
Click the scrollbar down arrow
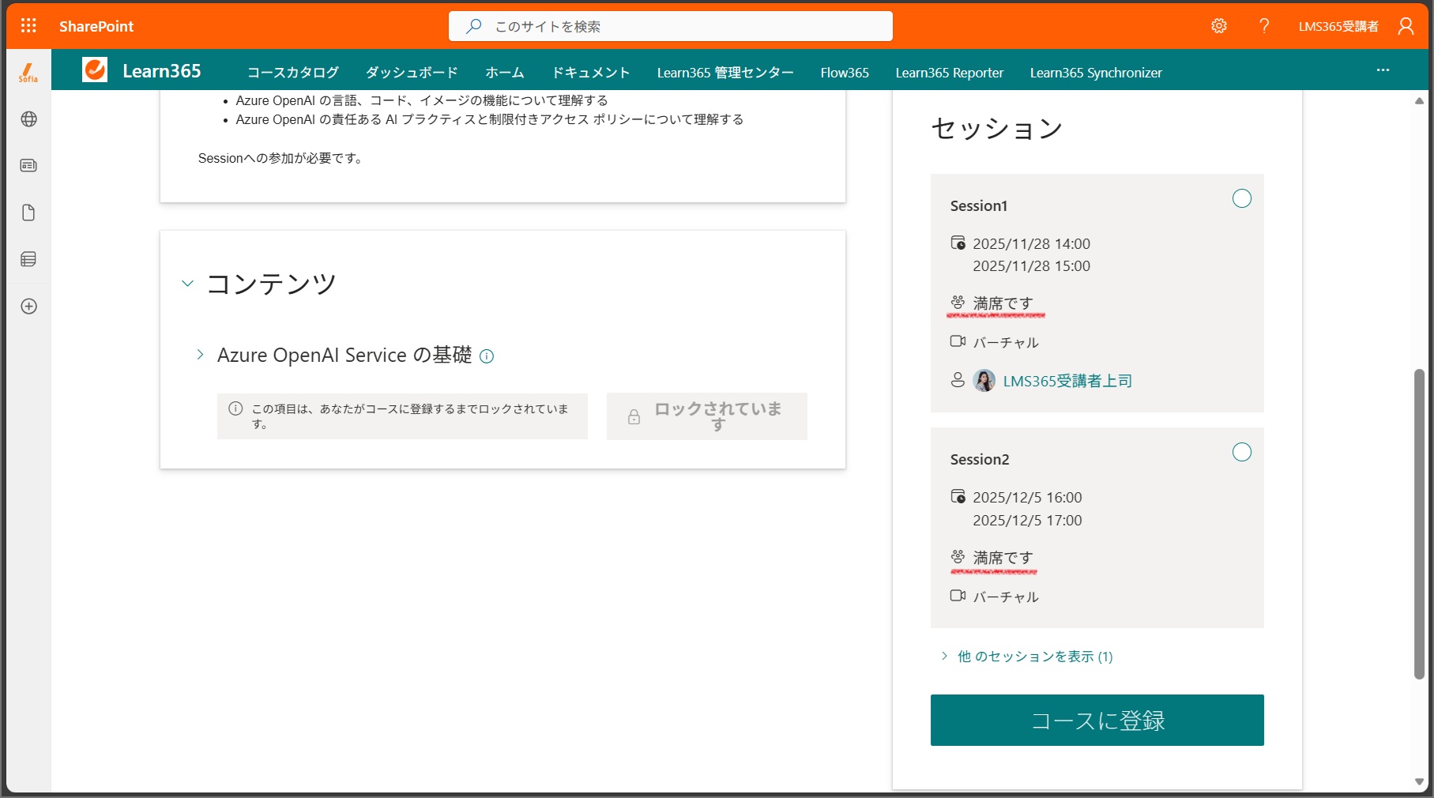[x=1419, y=782]
